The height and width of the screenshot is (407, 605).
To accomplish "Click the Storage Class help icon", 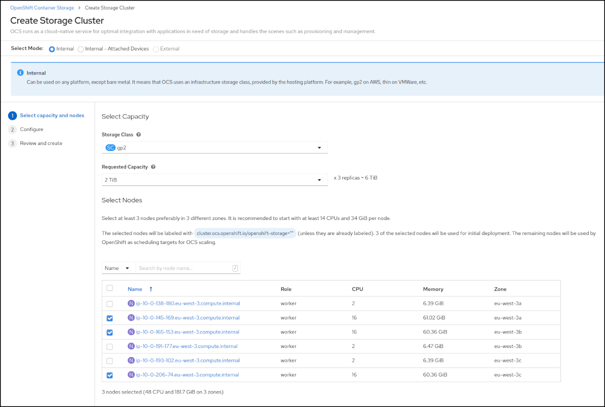I will (x=138, y=134).
